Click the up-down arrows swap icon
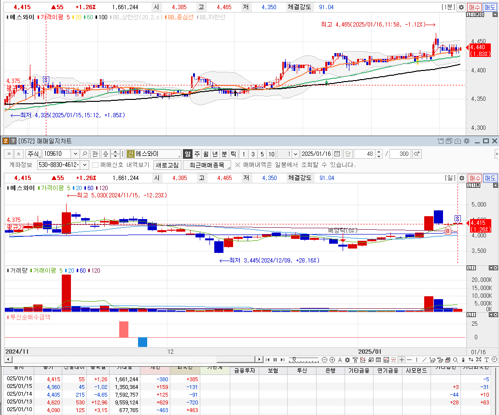 point(471,360)
